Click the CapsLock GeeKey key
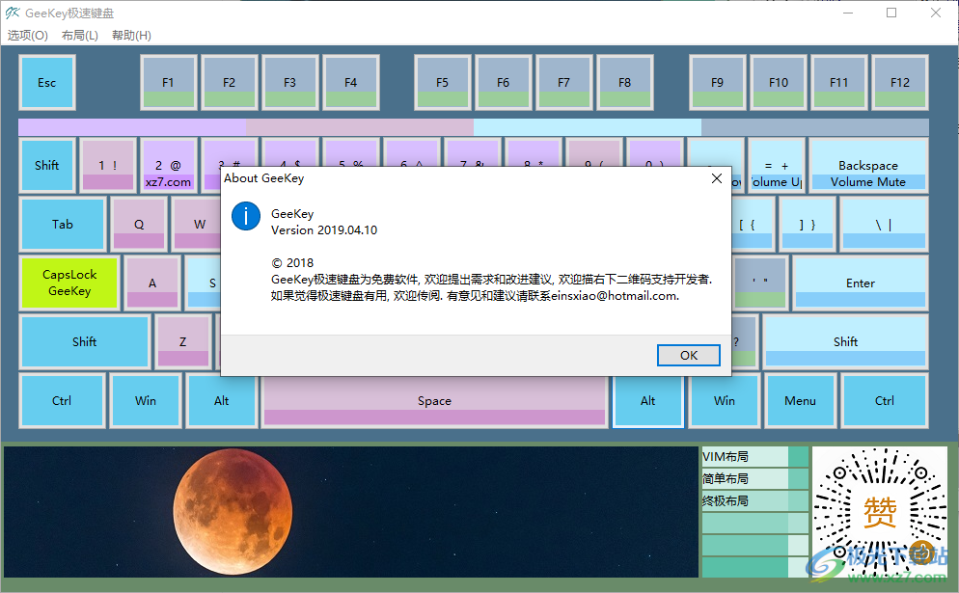 click(x=69, y=283)
